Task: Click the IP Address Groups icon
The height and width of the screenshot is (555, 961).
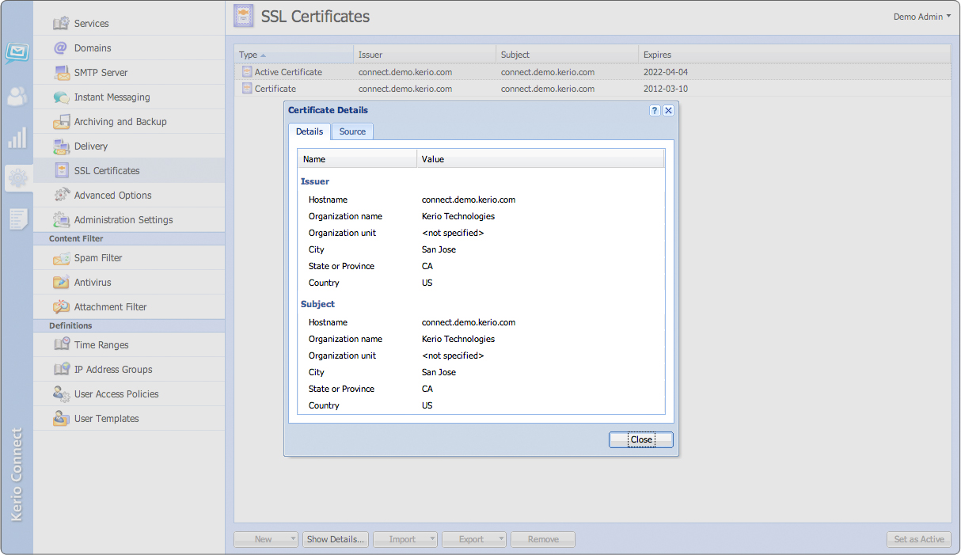Action: [61, 370]
